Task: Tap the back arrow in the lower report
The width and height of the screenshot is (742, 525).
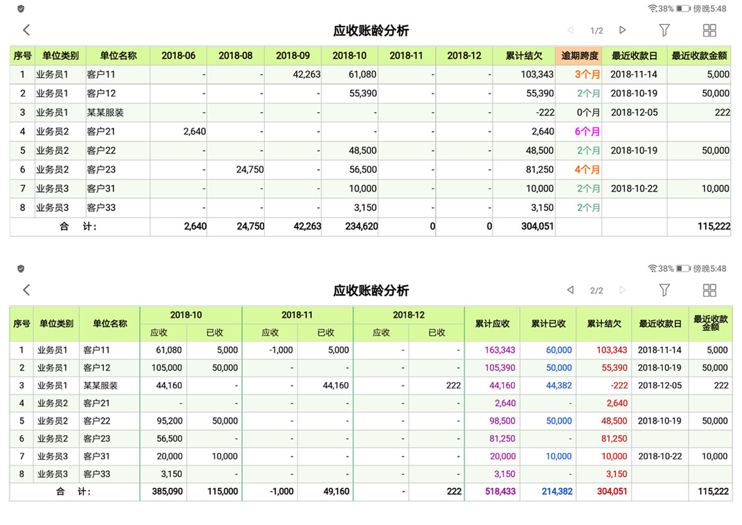Action: tap(26, 290)
